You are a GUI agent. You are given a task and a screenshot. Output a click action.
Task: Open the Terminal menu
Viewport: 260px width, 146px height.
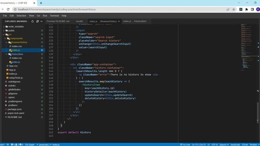pos(54,15)
